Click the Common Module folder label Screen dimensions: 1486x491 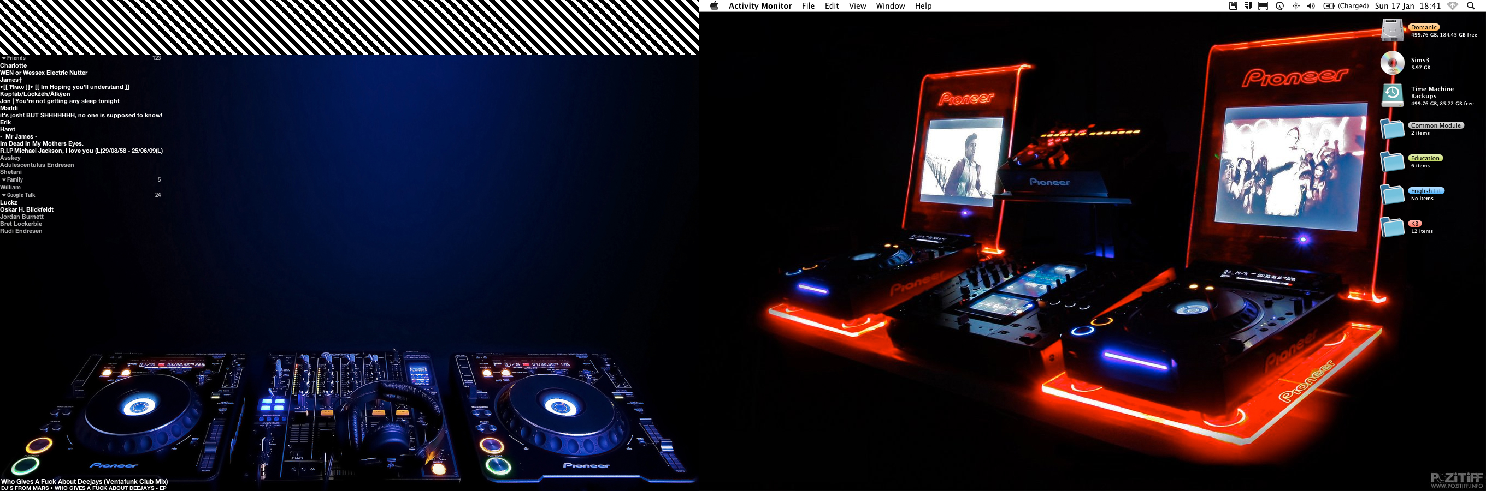click(1436, 125)
